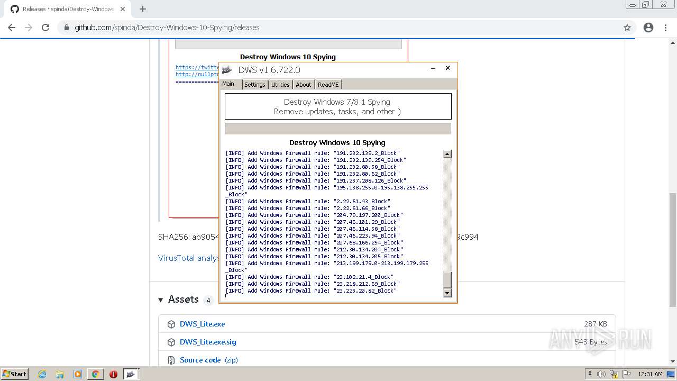The width and height of the screenshot is (677, 381).
Task: Show hidden system tray icons
Action: point(590,374)
